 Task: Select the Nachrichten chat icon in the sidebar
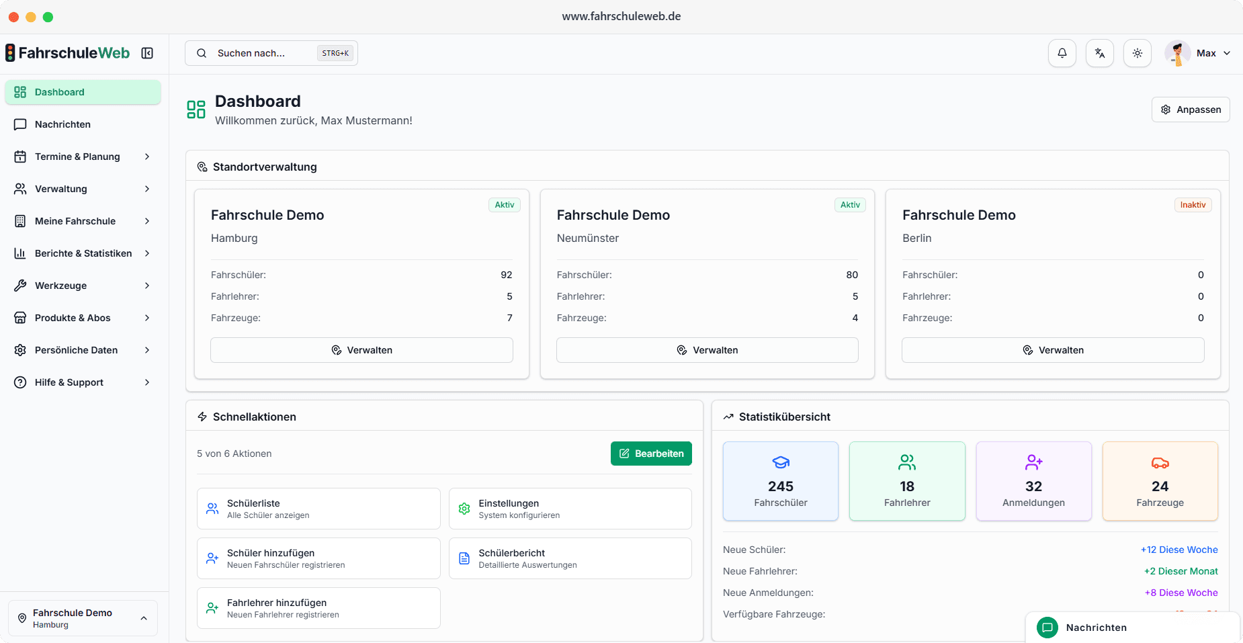point(21,124)
